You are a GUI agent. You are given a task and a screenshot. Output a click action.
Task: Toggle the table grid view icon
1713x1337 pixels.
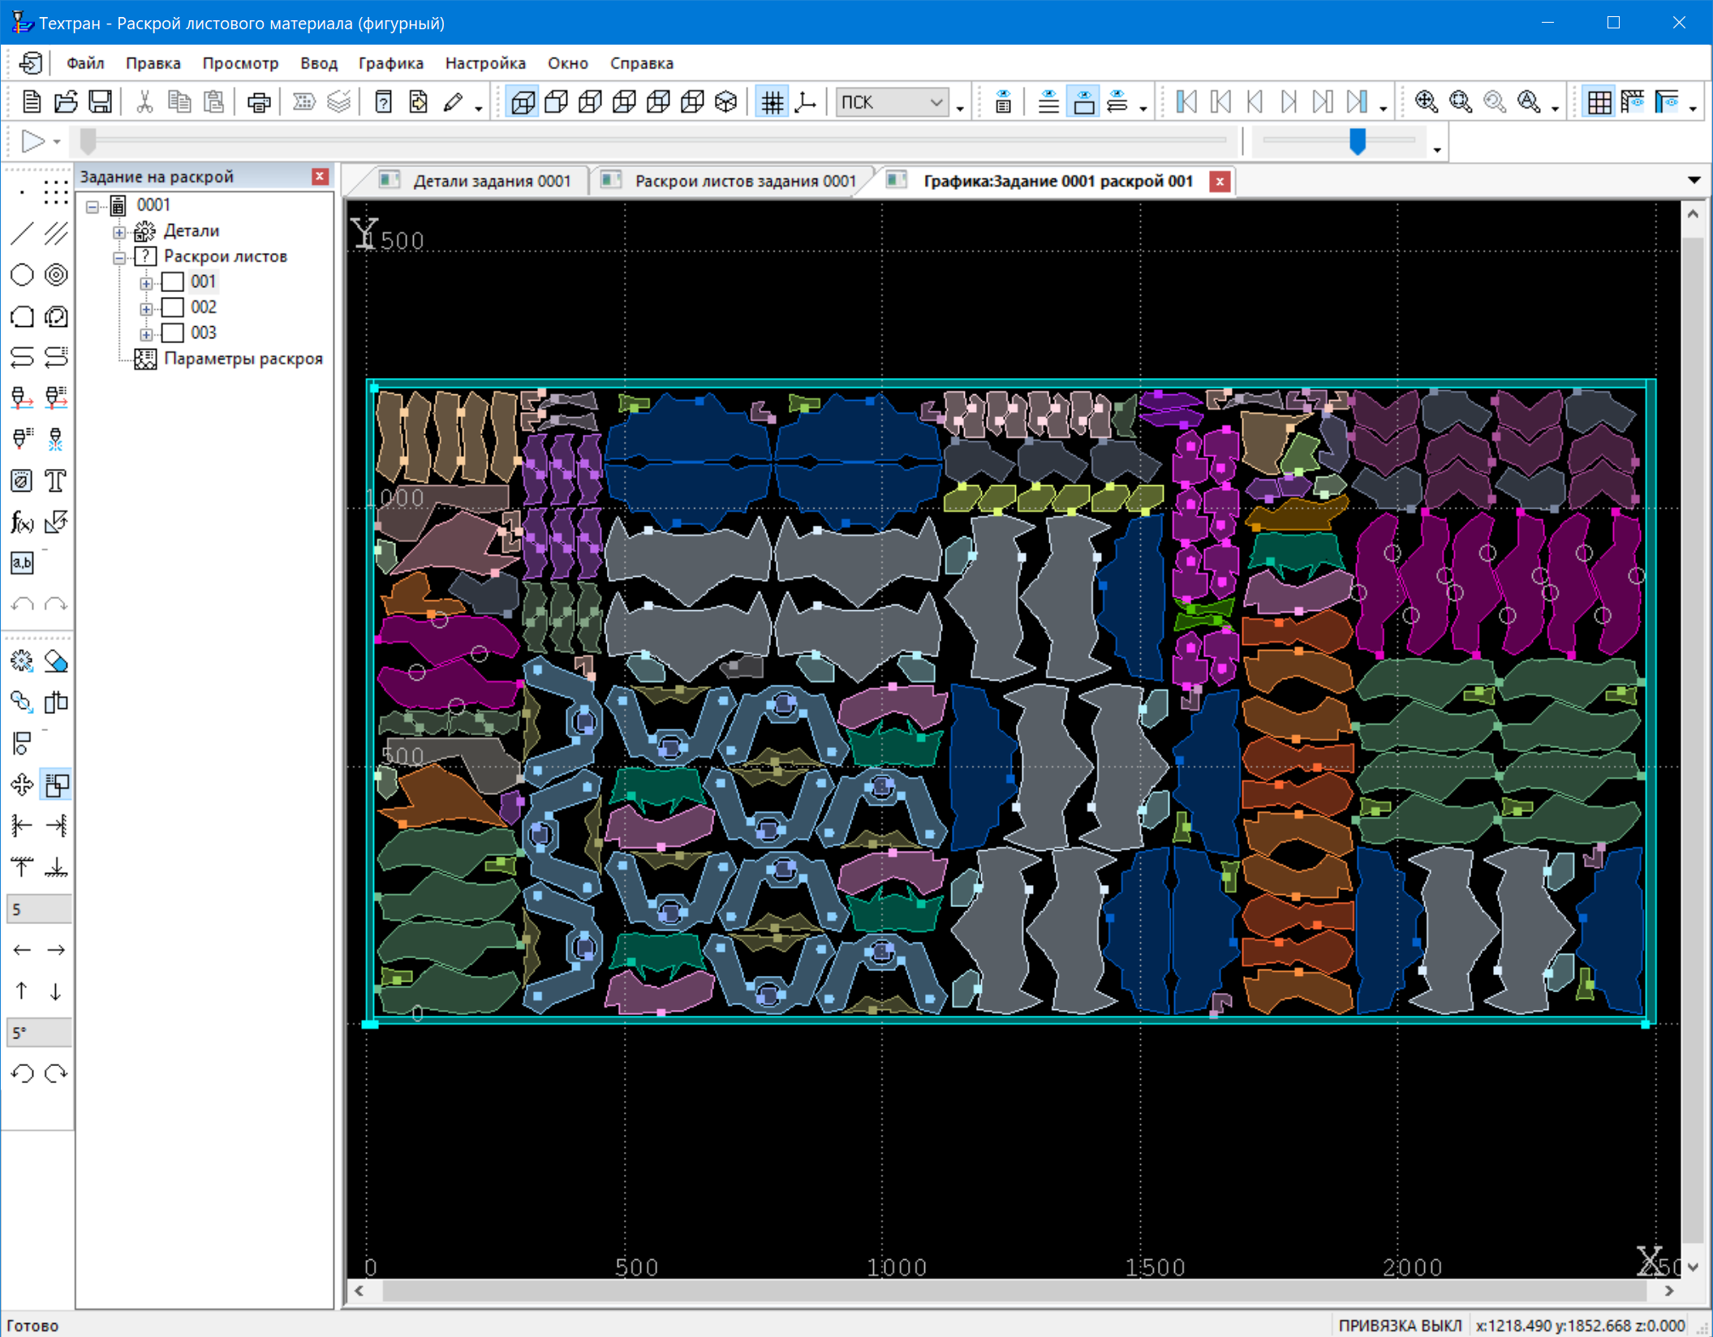pyautogui.click(x=1599, y=102)
